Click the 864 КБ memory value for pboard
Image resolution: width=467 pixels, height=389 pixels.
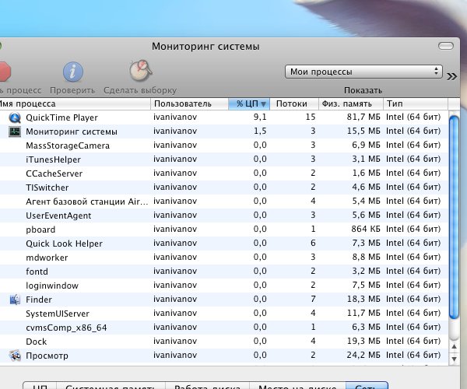coord(366,229)
